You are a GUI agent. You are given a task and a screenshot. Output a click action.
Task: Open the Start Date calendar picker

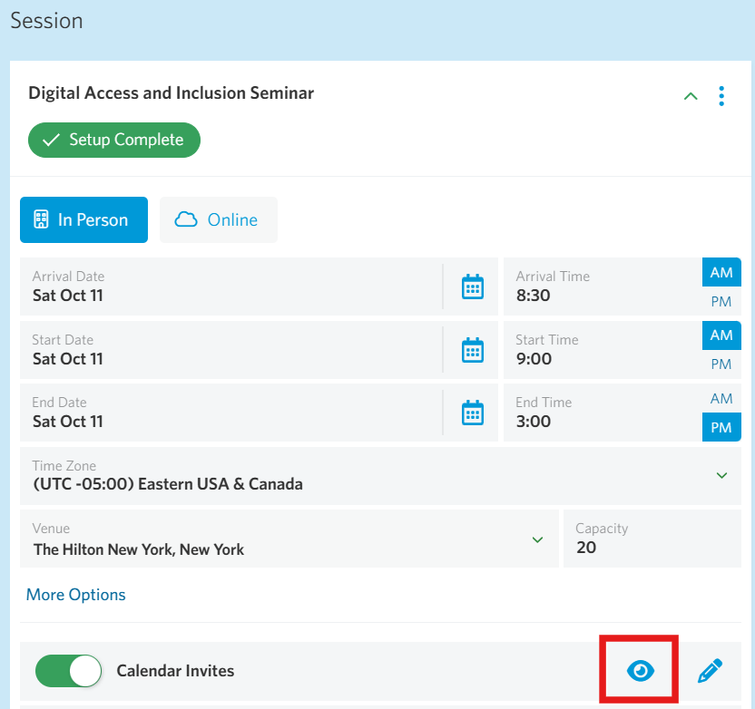(x=473, y=350)
